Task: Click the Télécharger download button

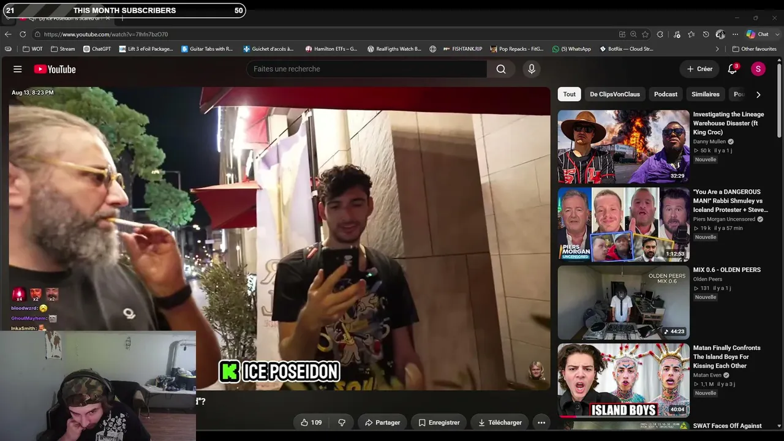Action: pos(500,423)
